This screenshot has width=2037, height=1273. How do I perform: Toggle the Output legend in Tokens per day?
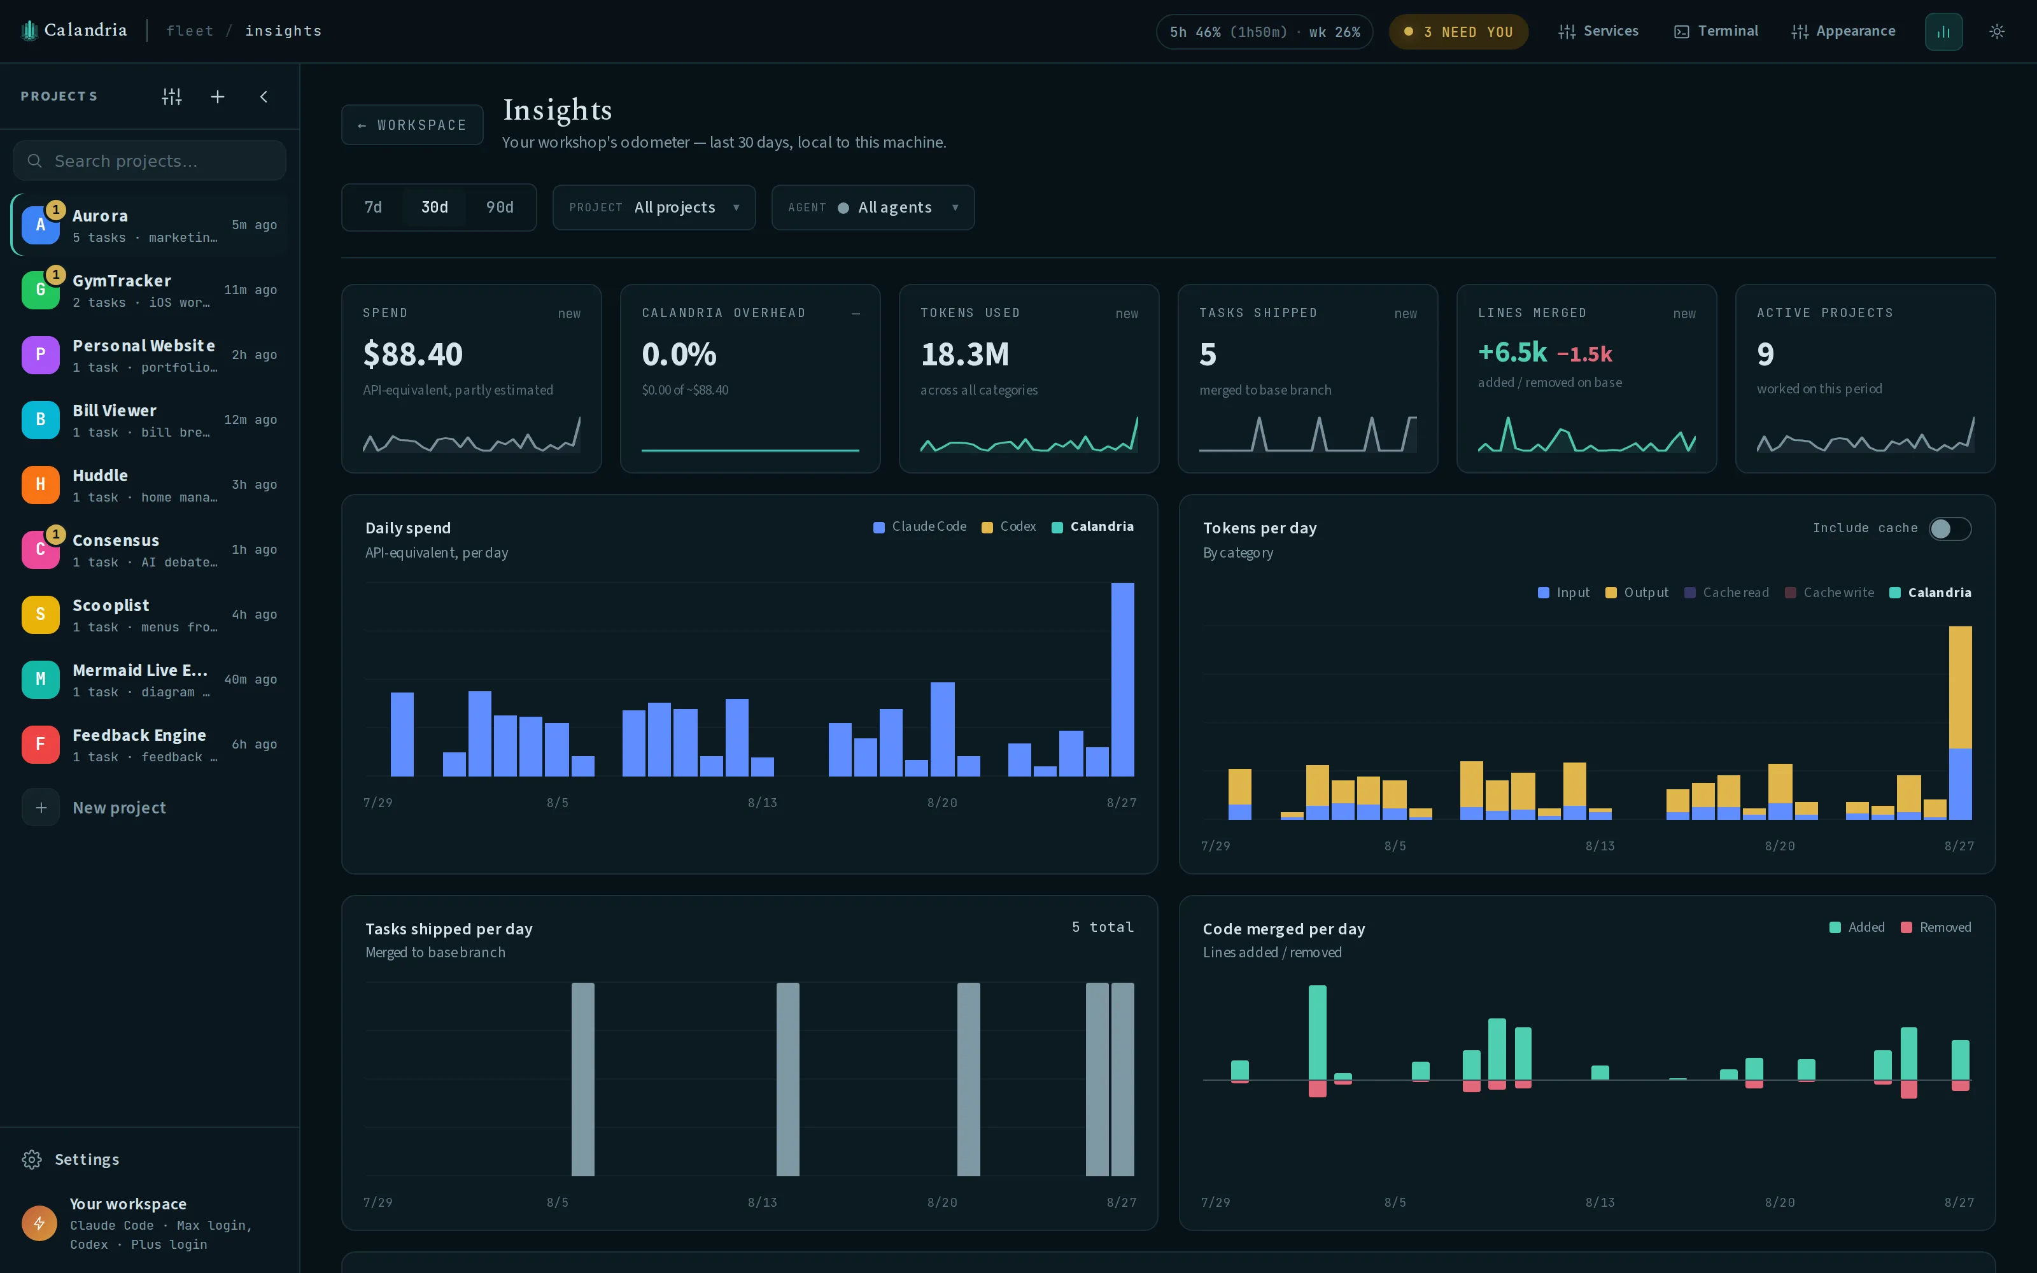[x=1637, y=593]
